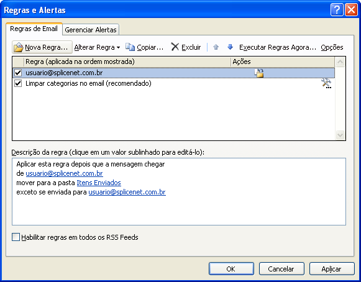This screenshot has height=282, width=361.
Task: Move rule down with the down arrow
Action: (230, 47)
